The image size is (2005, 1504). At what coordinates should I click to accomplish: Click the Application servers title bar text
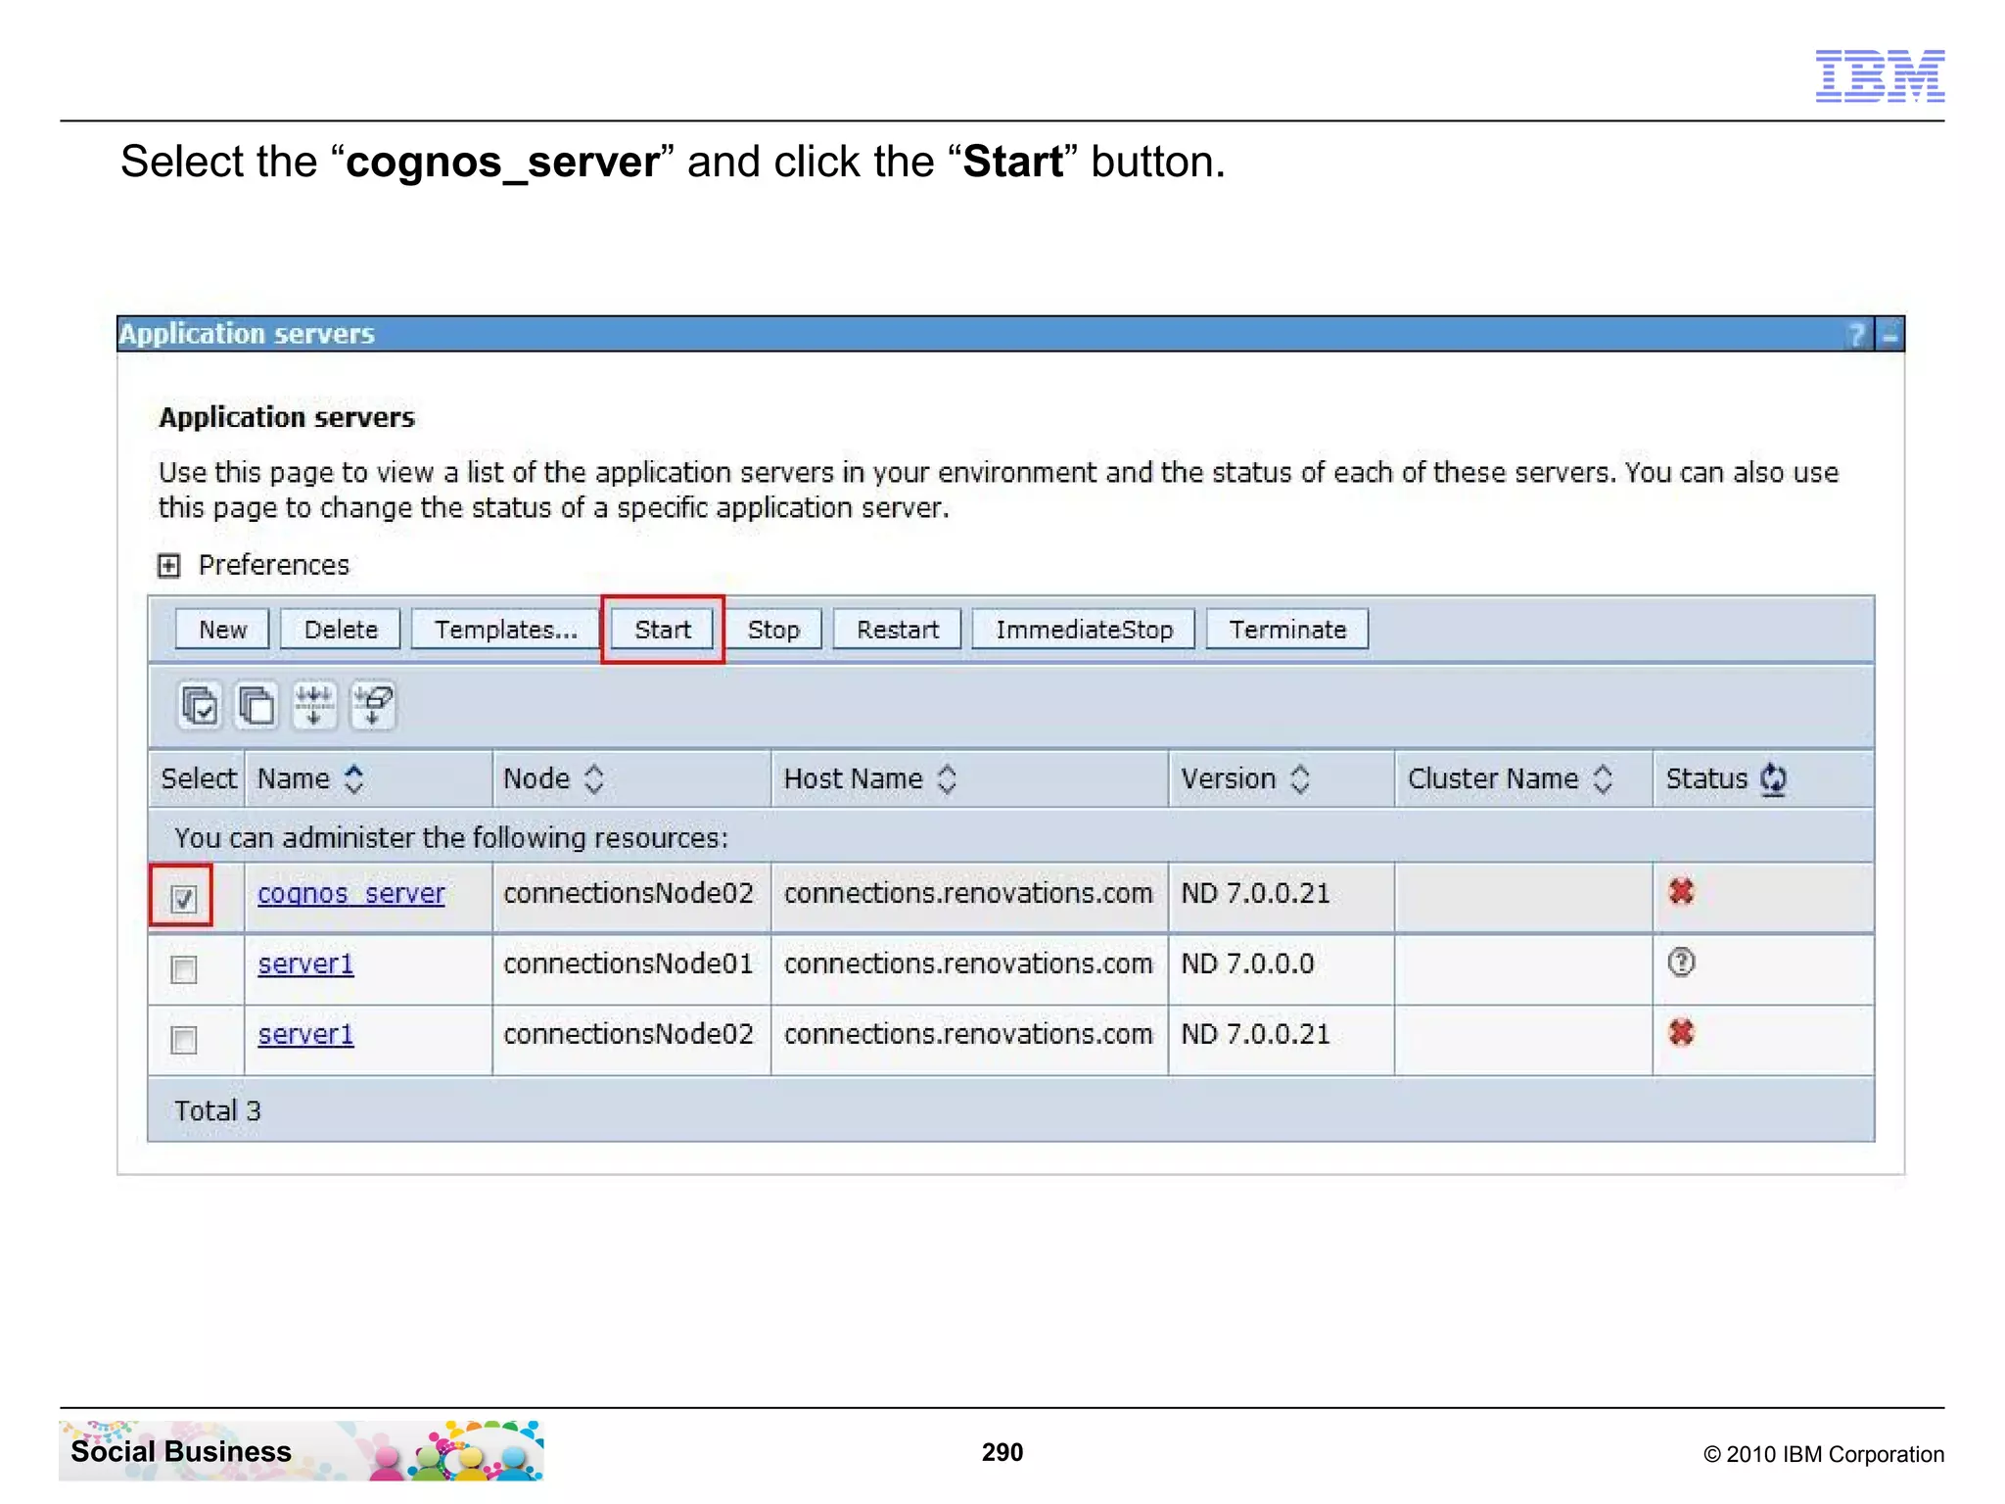pyautogui.click(x=247, y=334)
